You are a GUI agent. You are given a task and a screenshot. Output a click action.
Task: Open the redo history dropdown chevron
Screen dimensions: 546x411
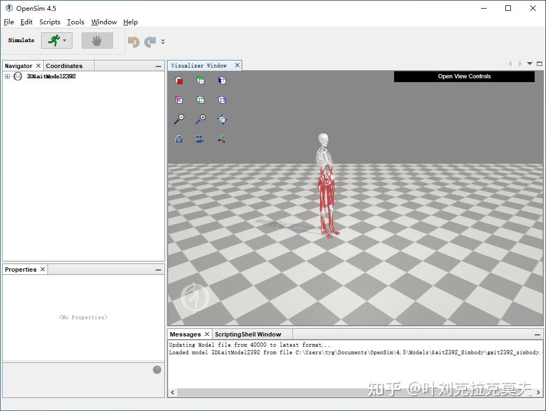tap(162, 42)
